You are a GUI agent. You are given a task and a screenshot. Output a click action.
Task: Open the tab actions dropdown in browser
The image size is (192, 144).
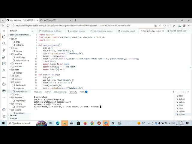pos(3,20)
